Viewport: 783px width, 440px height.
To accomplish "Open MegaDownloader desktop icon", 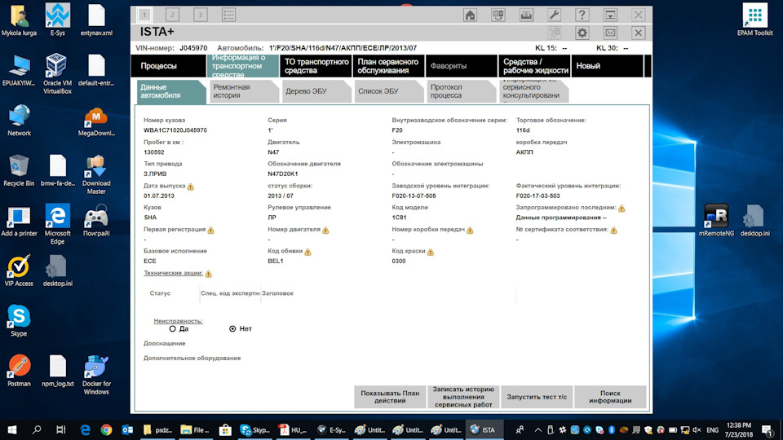I will click(96, 122).
